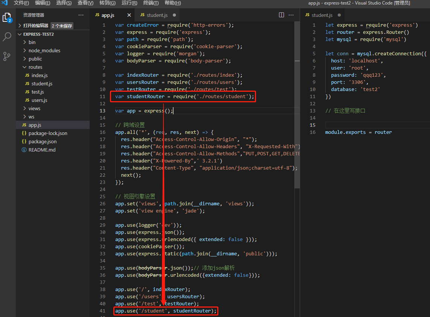The height and width of the screenshot is (317, 430).
Task: Close the app.js editor tab
Action: (129, 15)
